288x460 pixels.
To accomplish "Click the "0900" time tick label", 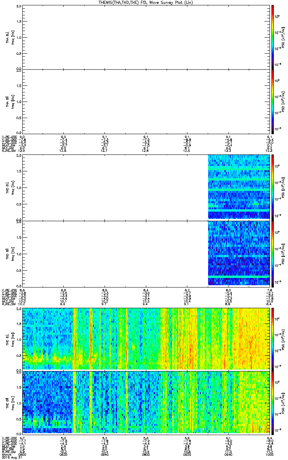I will pos(146,454).
